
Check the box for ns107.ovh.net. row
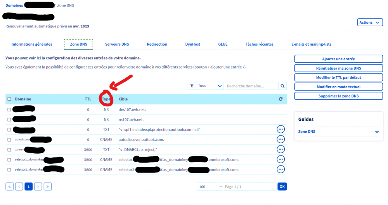pyautogui.click(x=9, y=120)
